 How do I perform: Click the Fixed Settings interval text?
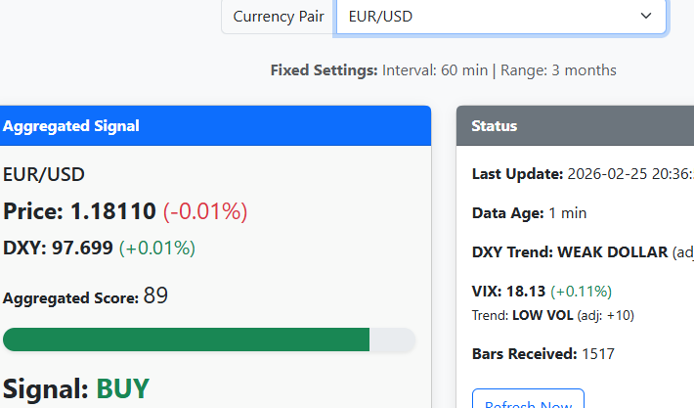tap(443, 70)
